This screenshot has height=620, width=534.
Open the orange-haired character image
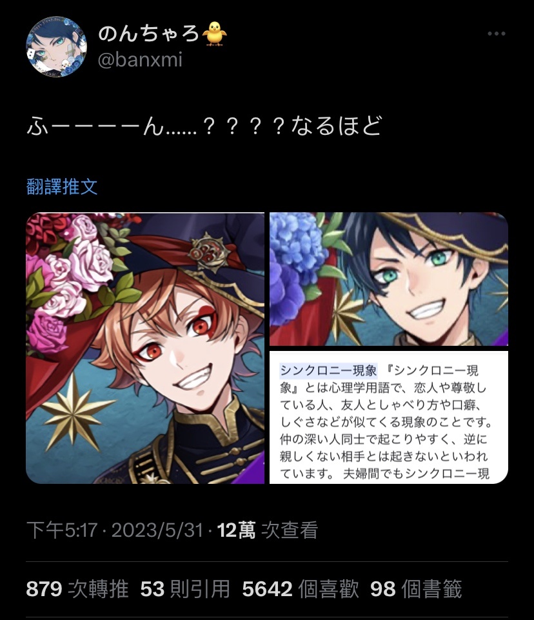(x=145, y=348)
